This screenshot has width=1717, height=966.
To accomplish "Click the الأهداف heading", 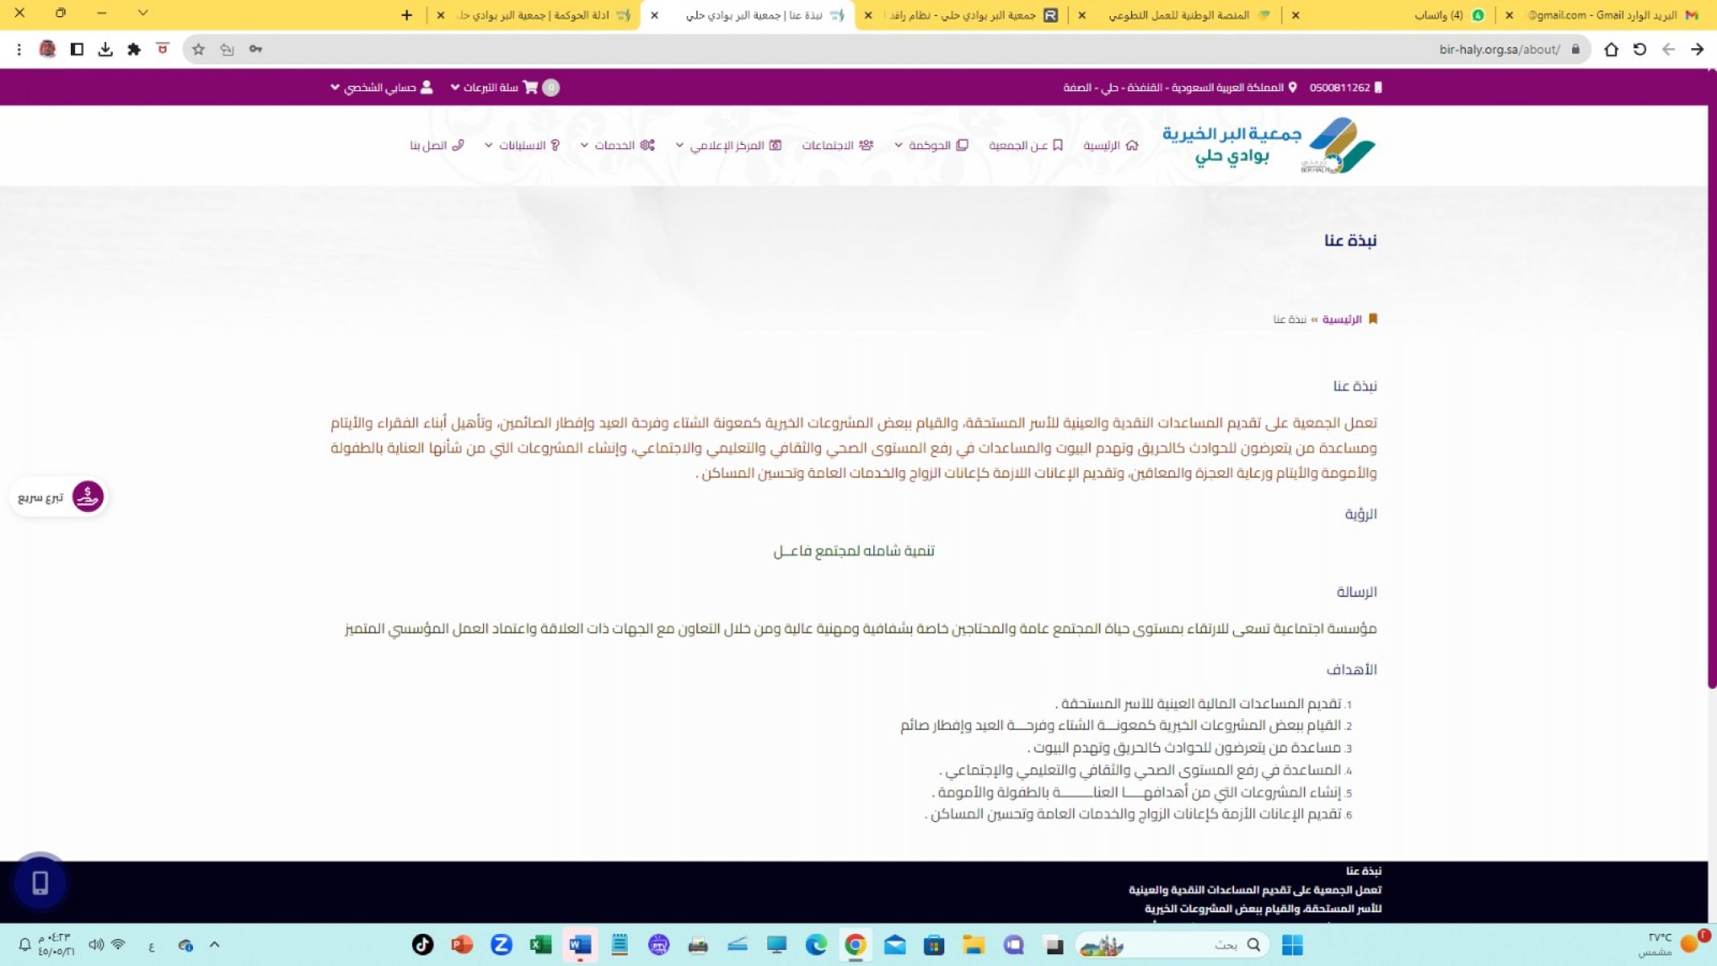I will (1352, 670).
